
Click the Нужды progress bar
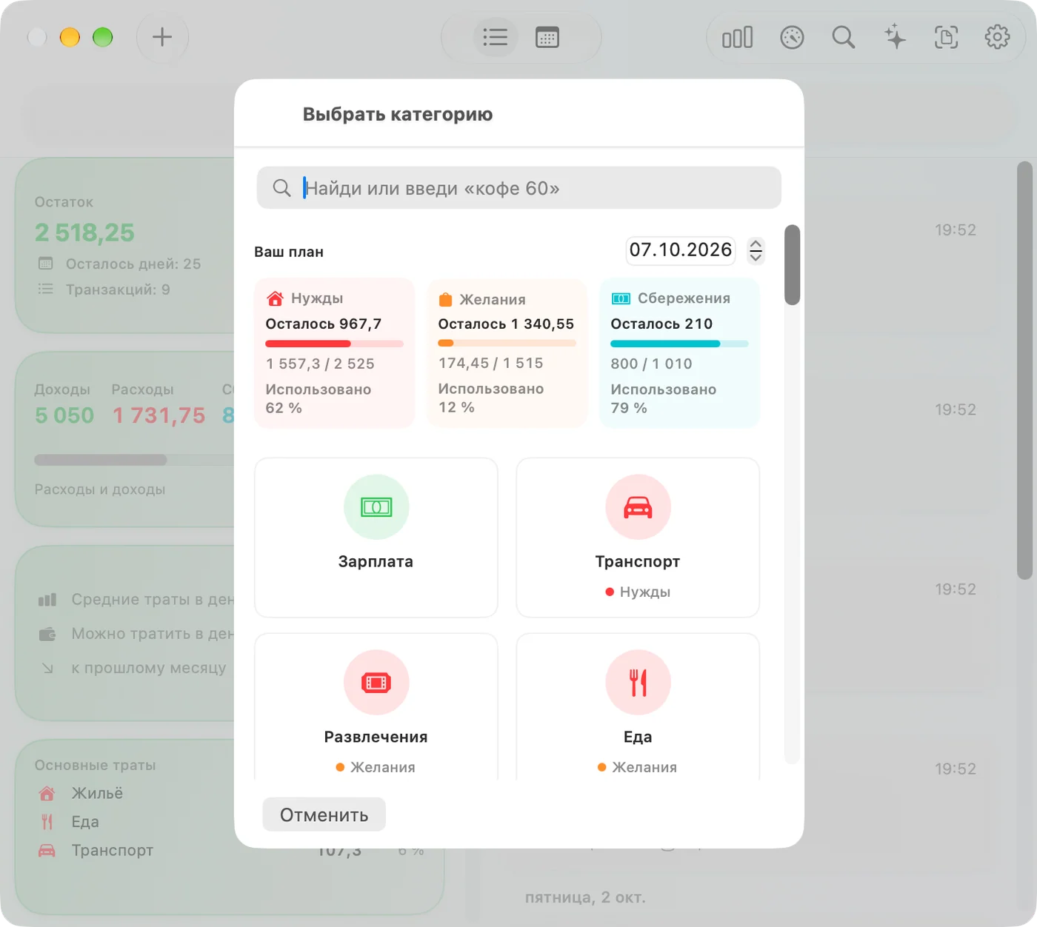coord(334,344)
